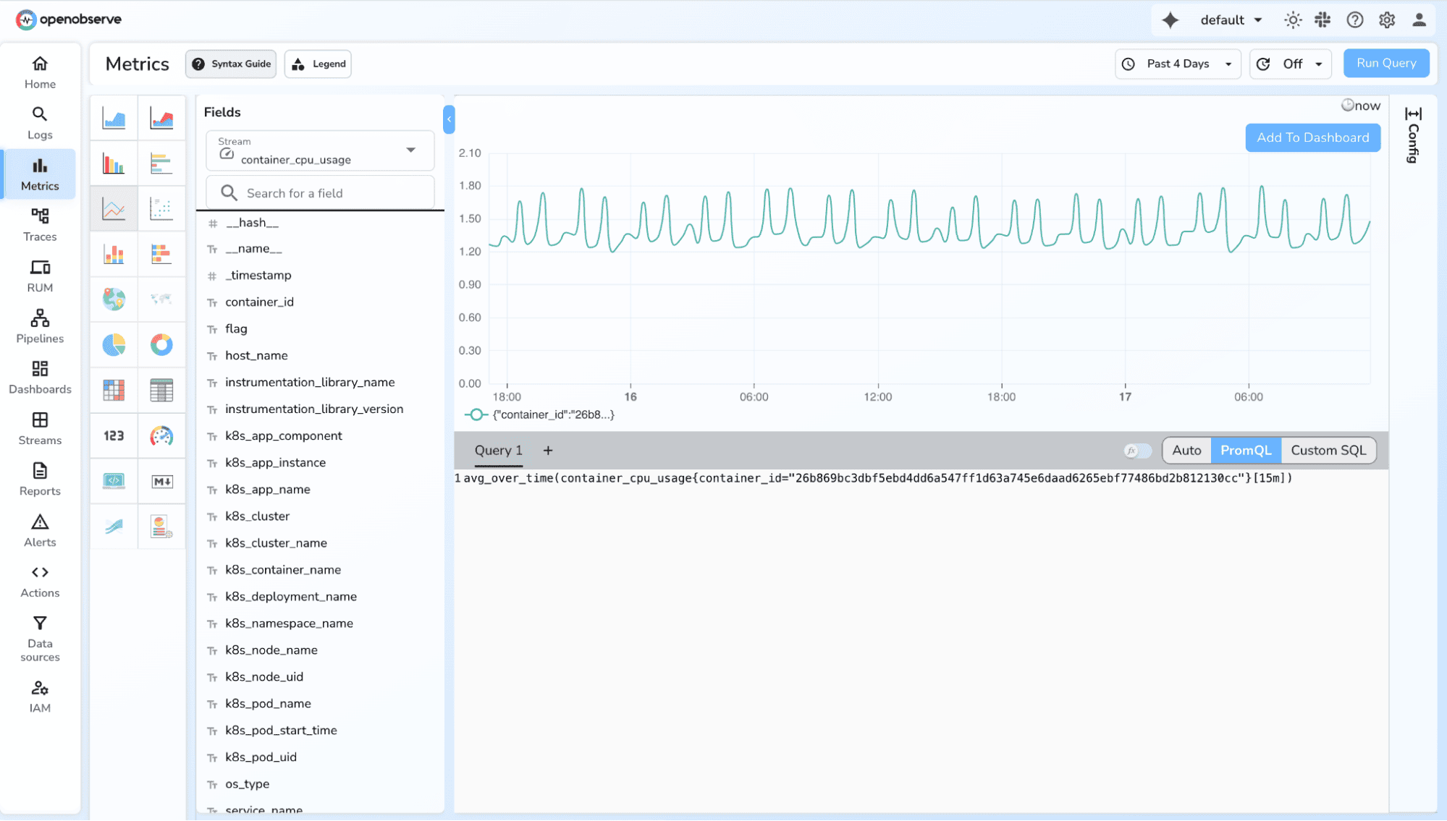1447x821 pixels.
Task: Select the scatter chart type icon
Action: [161, 209]
